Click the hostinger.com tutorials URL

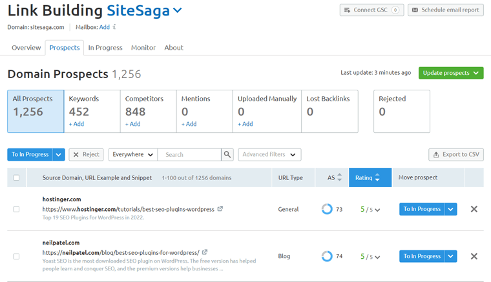(129, 209)
